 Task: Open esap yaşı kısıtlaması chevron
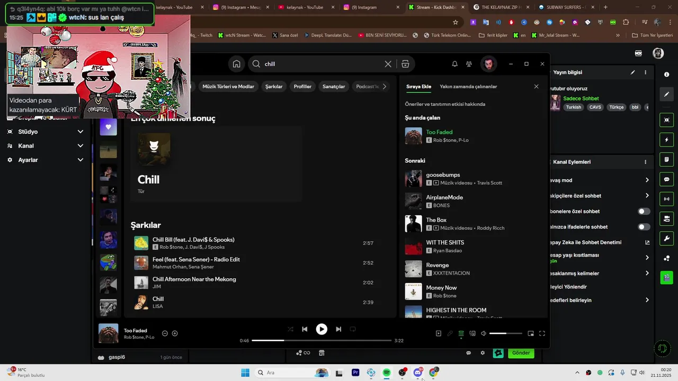(x=647, y=258)
